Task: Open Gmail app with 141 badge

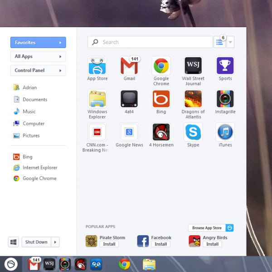Action: coord(129,66)
